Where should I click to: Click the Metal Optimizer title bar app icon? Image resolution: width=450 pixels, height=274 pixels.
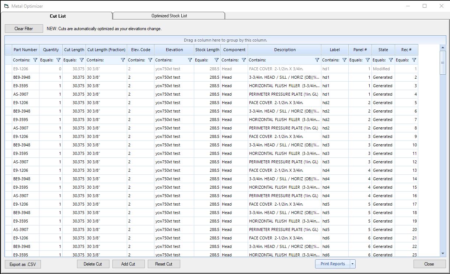(6, 6)
